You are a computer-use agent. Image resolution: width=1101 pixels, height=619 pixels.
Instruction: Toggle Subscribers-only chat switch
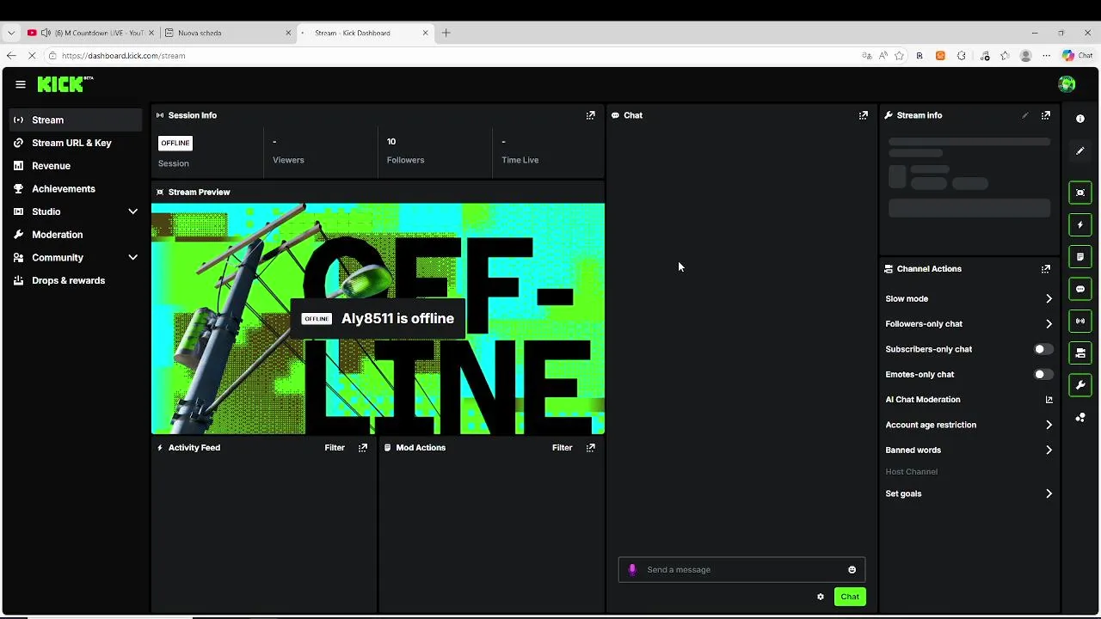pyautogui.click(x=1043, y=349)
